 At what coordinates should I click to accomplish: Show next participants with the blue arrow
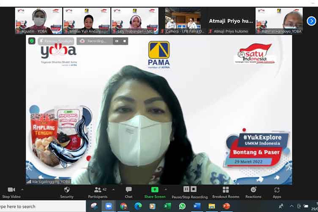point(312,20)
